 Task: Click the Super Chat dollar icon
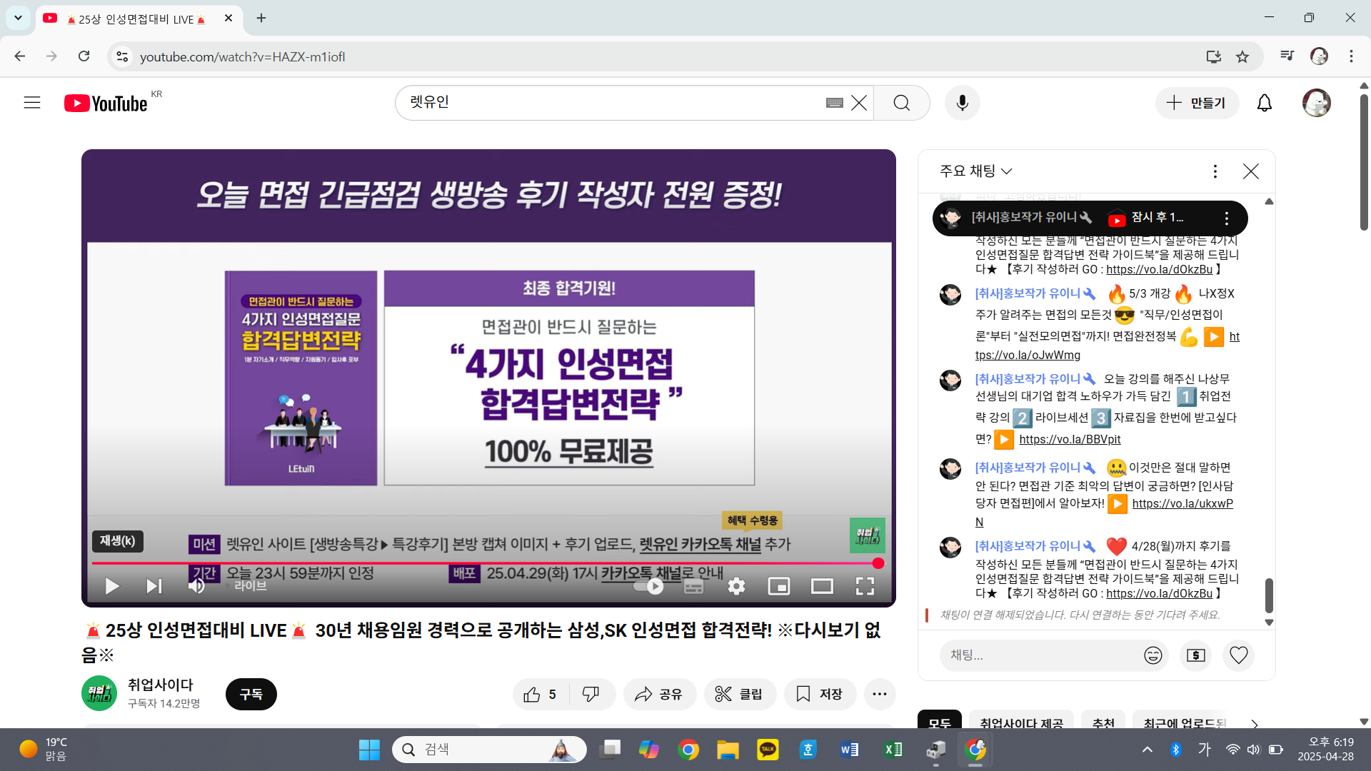(1195, 655)
